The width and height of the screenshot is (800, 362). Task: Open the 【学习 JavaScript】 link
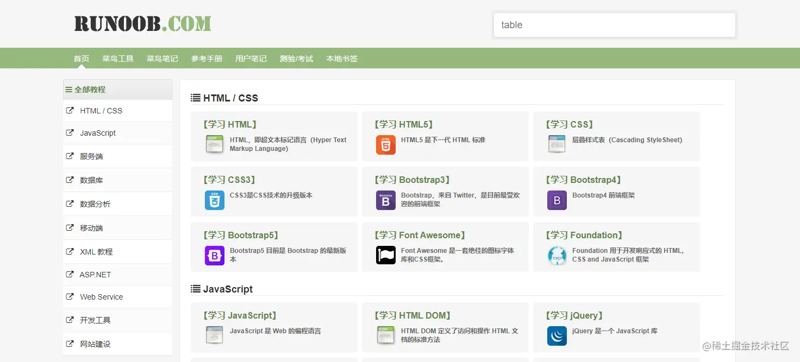pos(239,315)
